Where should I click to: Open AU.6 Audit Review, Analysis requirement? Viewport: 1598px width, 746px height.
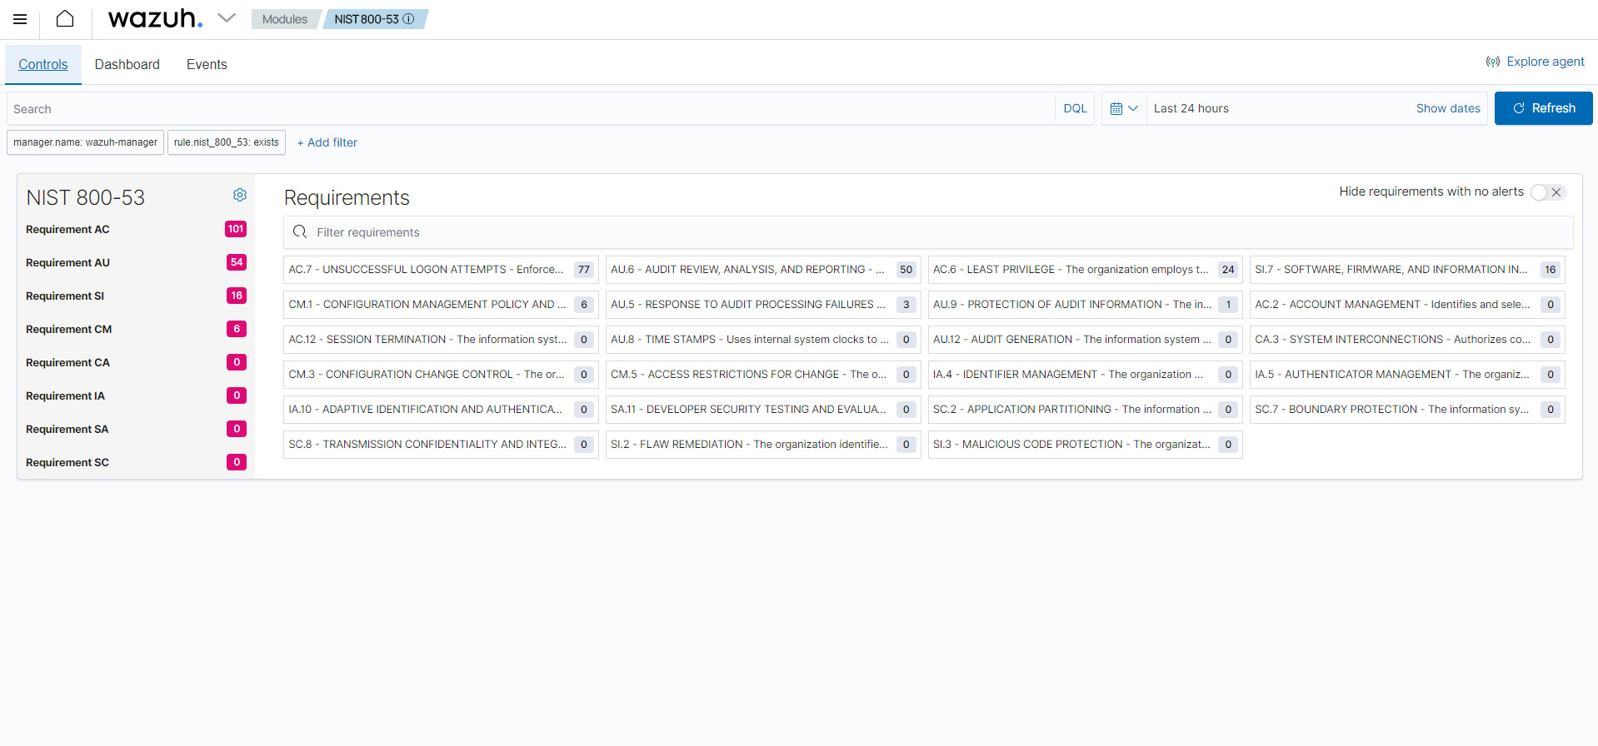point(763,270)
